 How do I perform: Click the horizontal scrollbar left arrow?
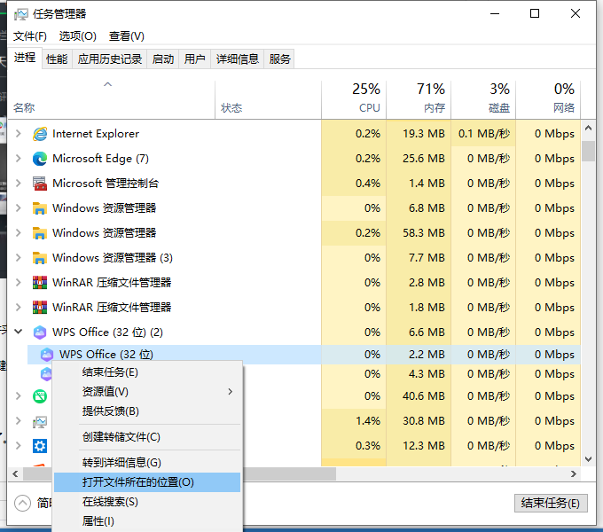tap(15, 474)
